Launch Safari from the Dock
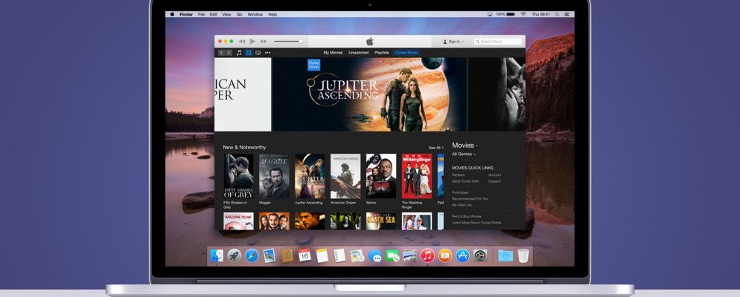Image resolution: width=740 pixels, height=297 pixels. (252, 255)
